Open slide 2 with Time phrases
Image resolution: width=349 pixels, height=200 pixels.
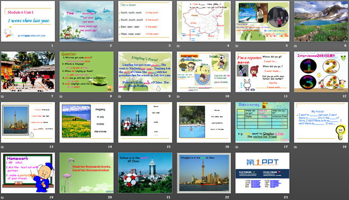[x=86, y=21]
